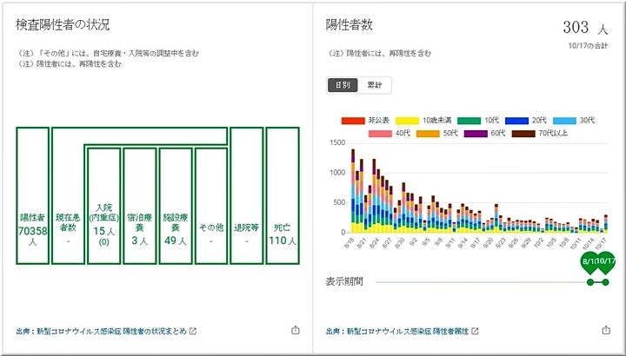Hide the 20代 series in legend

click(x=524, y=120)
